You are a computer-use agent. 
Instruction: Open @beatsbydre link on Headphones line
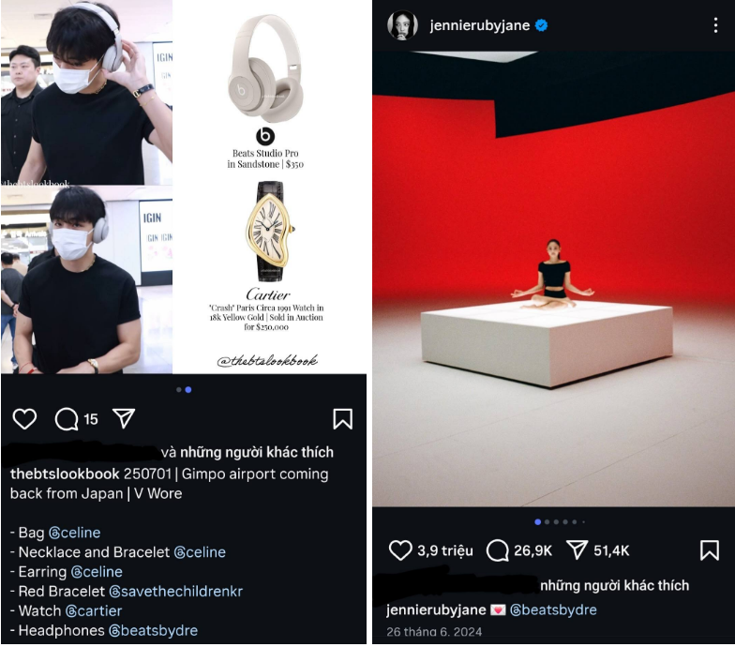[153, 630]
